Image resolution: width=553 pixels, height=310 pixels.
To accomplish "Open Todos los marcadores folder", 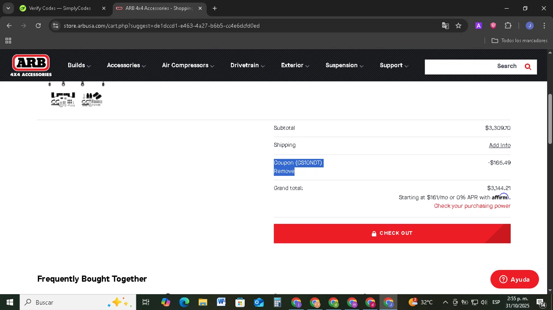I will pos(519,41).
